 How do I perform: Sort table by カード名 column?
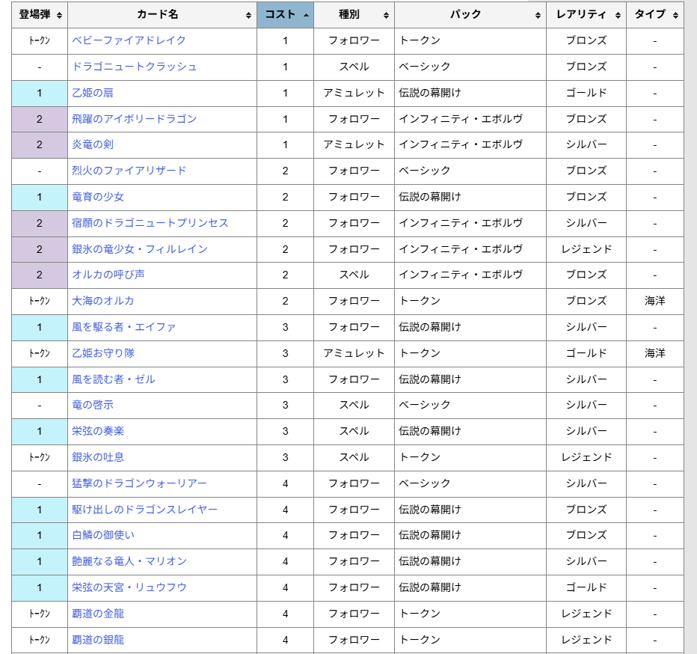[x=162, y=15]
